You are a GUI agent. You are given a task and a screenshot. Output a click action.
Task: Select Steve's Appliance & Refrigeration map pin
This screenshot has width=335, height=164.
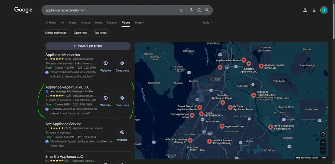271,127
